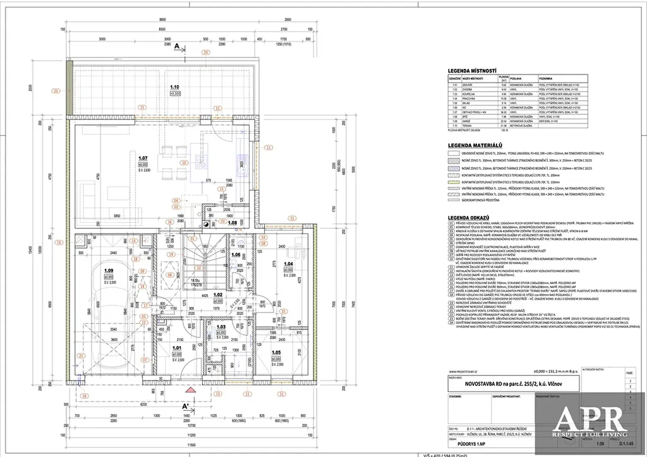Select the section marker A at the top
647x457 pixels.
177,45
